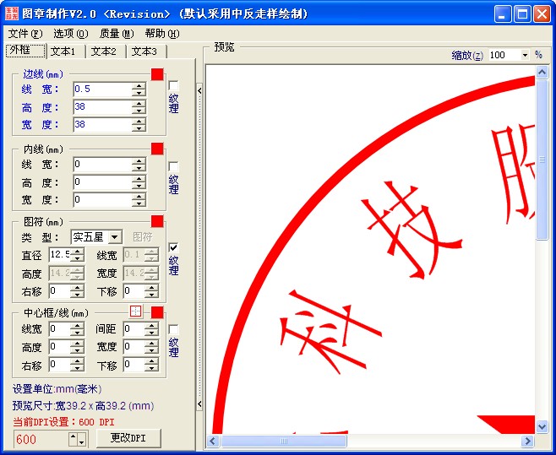Viewport: 556px width, 455px height.
Task: Open the 帮助 menu
Action: [x=161, y=34]
